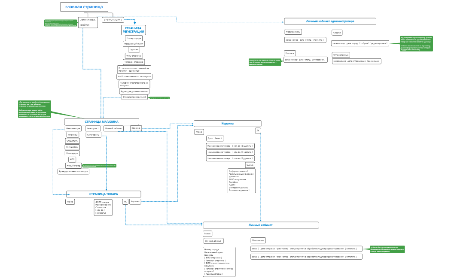Click the 'Сумма' node in cart
This screenshot has height=279, width=451.
(x=250, y=165)
